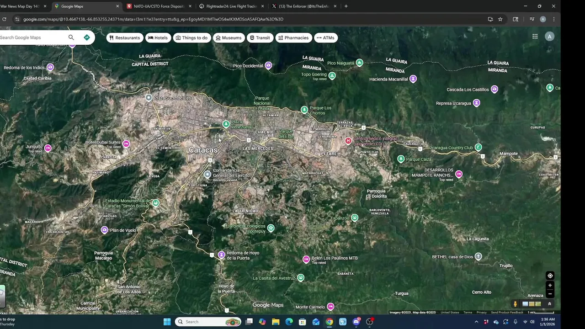Switch to the Flightradar24 tab
The image size is (585, 329).
click(232, 6)
